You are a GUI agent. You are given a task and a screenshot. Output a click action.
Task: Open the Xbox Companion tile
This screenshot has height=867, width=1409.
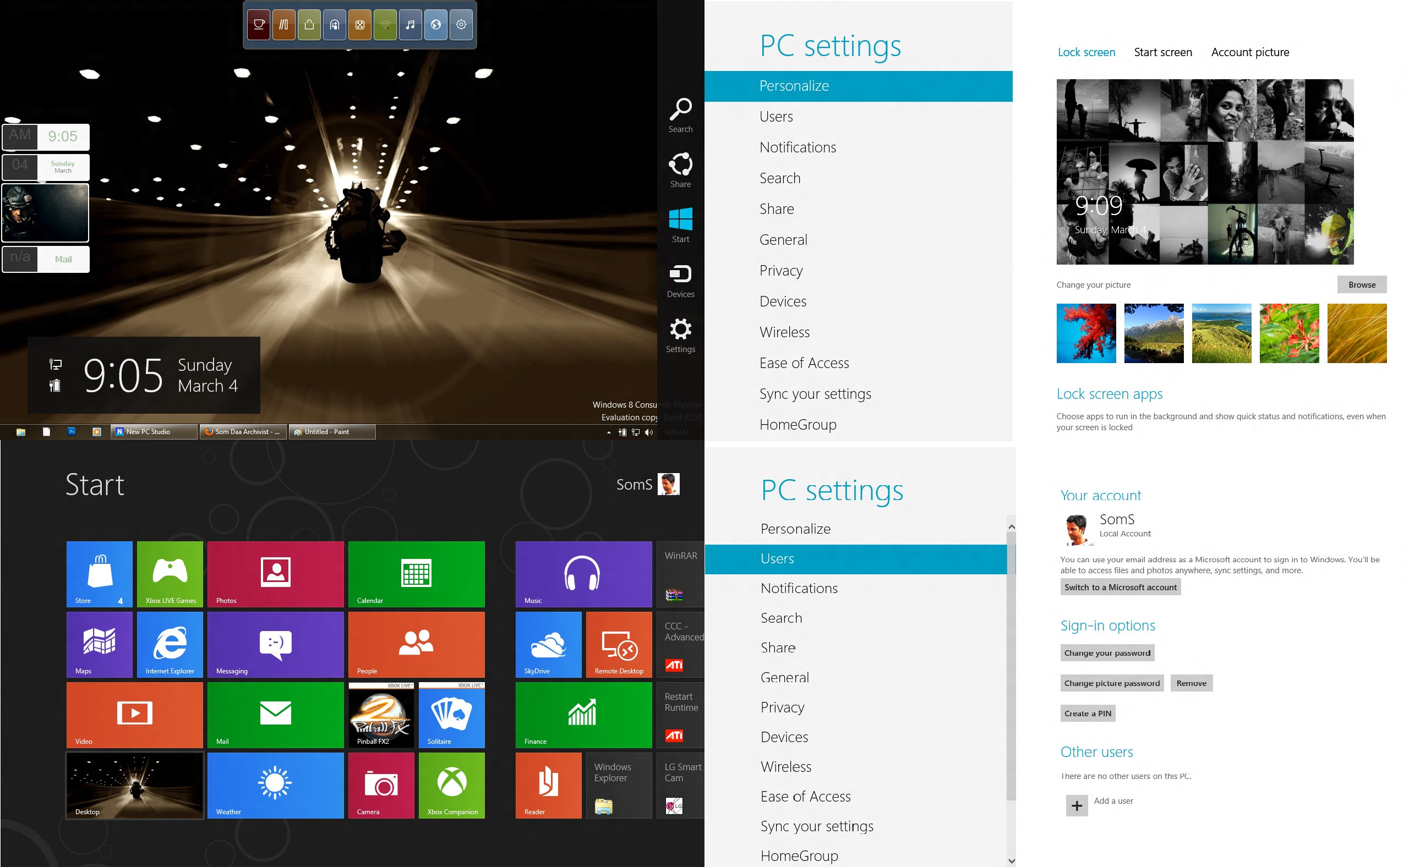451,786
